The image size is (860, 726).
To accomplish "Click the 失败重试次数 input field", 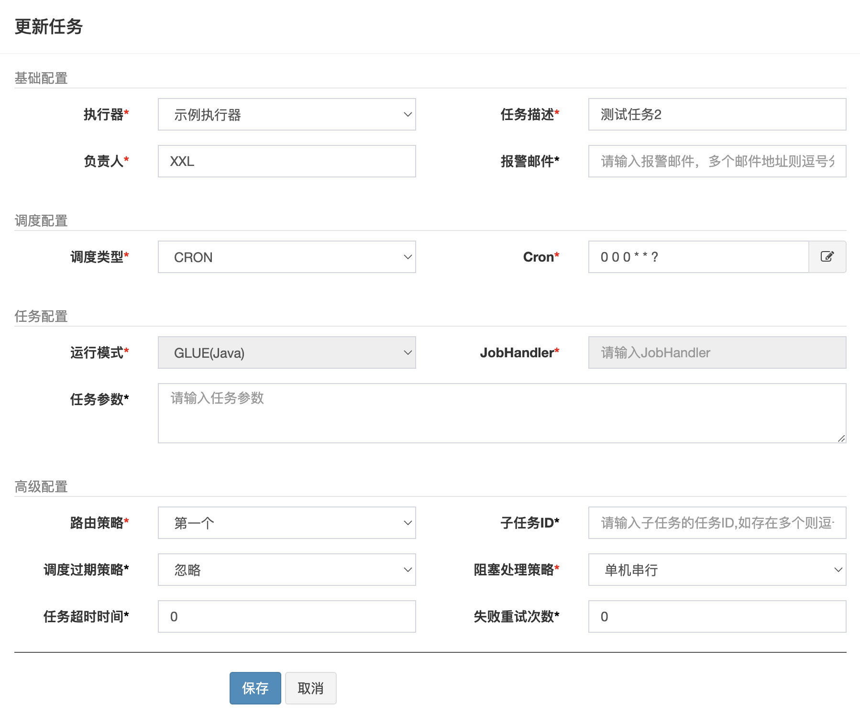I will click(717, 616).
